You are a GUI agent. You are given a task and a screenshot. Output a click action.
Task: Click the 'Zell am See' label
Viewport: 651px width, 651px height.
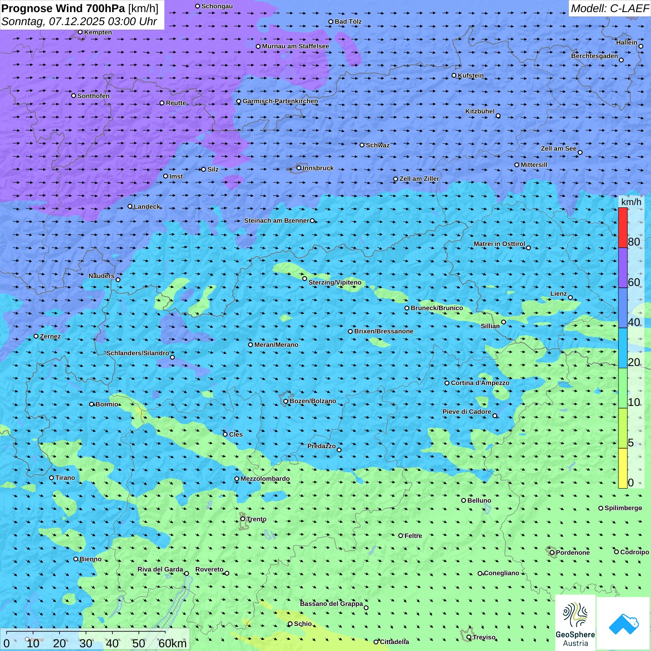[x=558, y=148]
